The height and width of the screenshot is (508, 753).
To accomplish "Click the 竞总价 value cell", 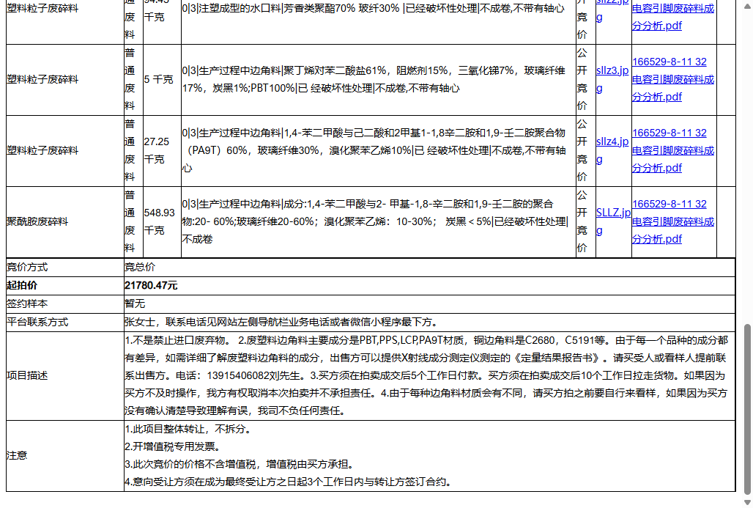I will [429, 268].
